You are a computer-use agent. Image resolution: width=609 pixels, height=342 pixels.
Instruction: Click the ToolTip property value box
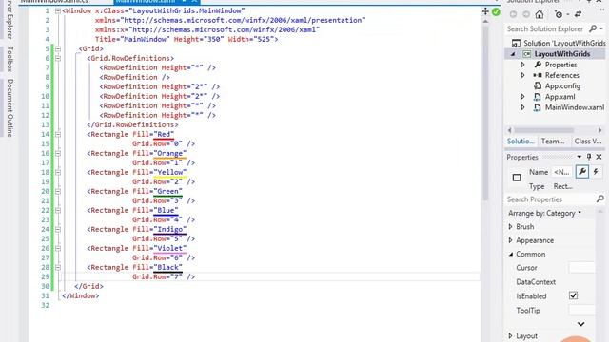pos(581,311)
